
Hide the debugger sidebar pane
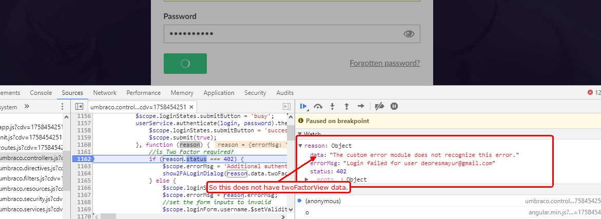pos(286,107)
